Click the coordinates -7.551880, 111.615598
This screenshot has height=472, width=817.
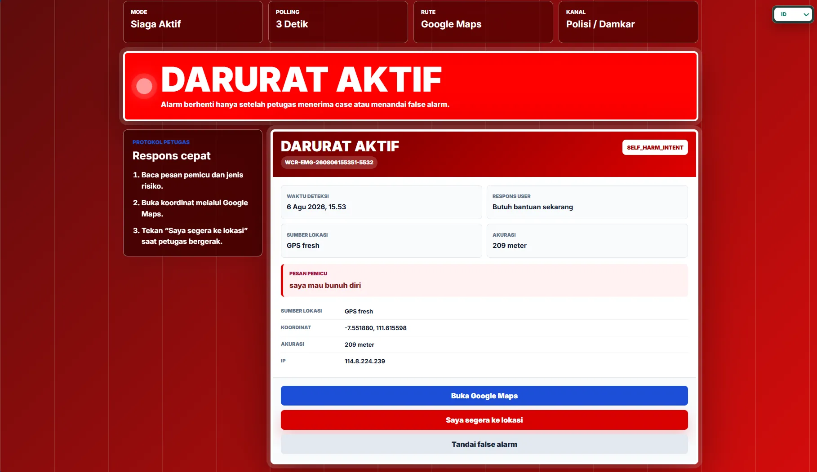click(376, 328)
